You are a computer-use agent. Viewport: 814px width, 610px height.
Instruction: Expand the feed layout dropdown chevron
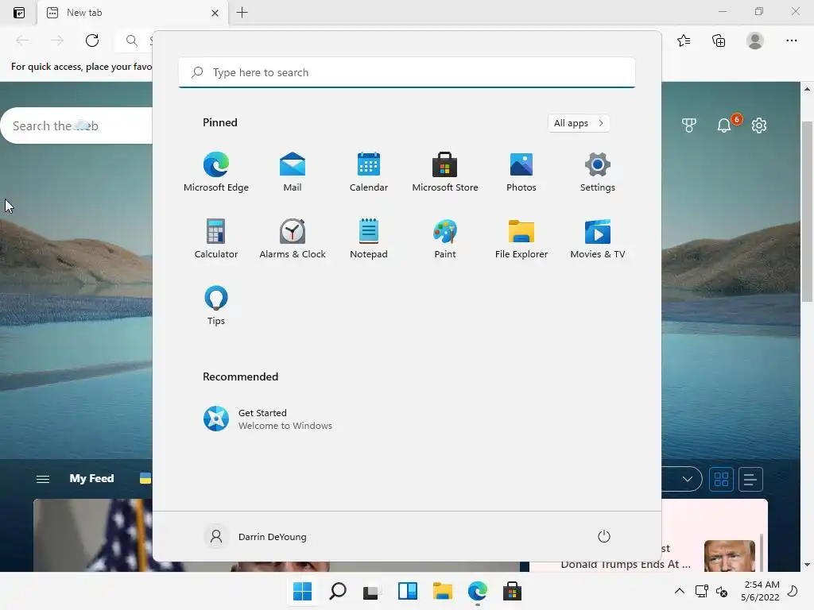pos(688,479)
